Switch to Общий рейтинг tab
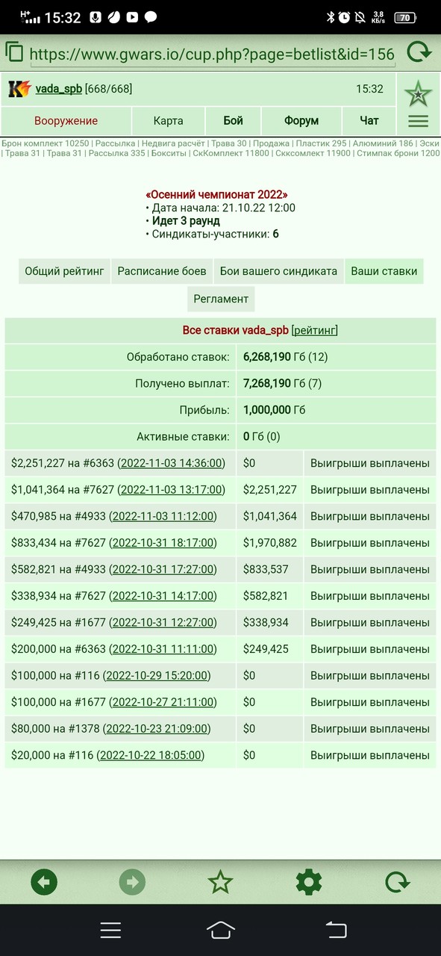Image resolution: width=441 pixels, height=956 pixels. pyautogui.click(x=65, y=271)
